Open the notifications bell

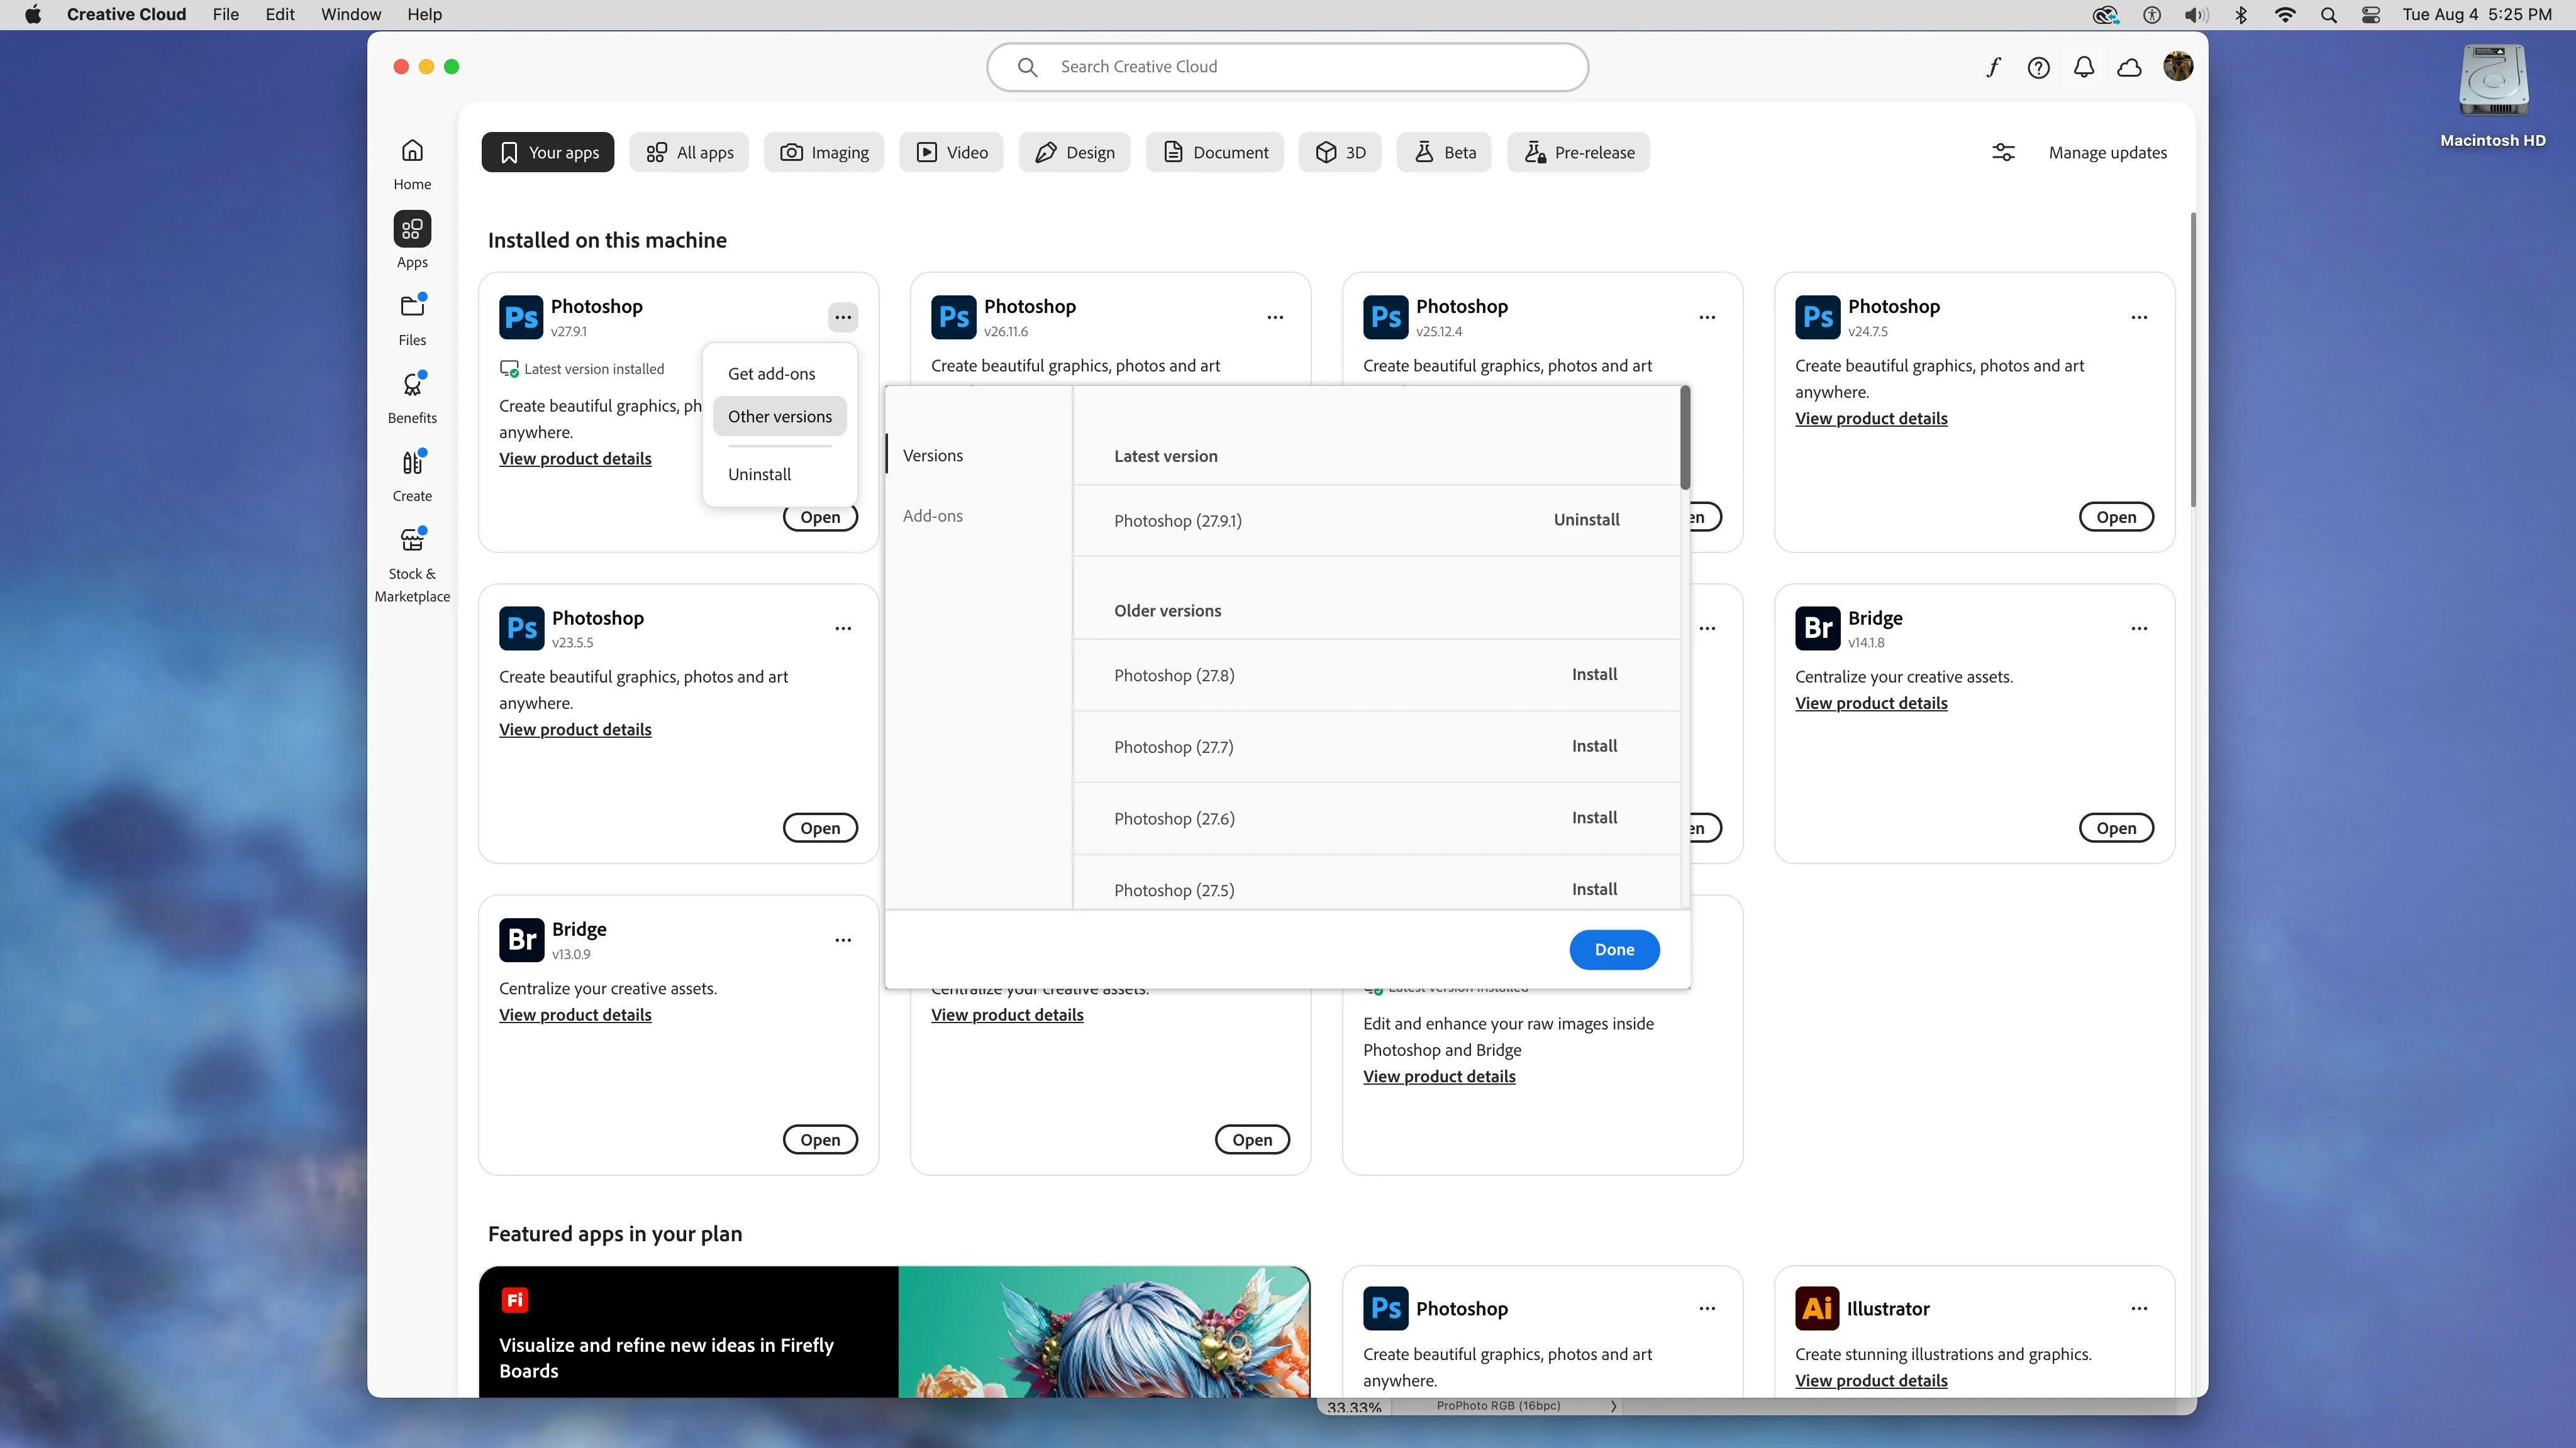(x=2084, y=67)
